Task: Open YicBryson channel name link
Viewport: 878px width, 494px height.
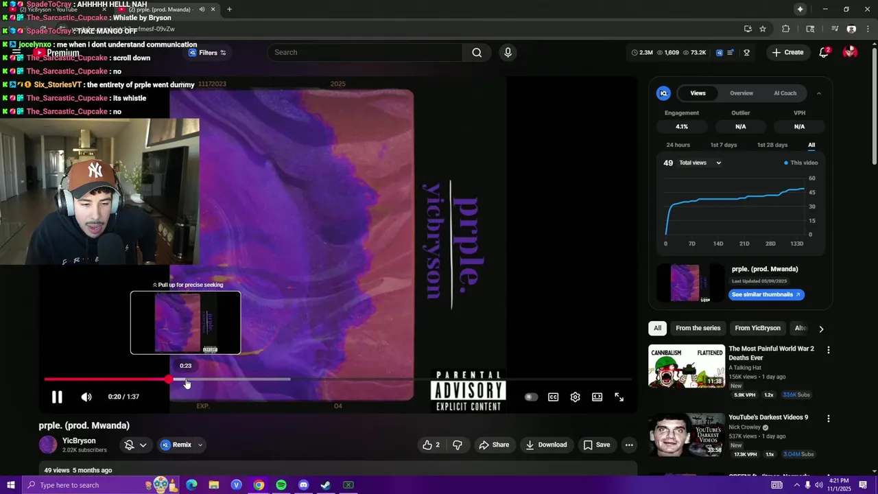Action: 79,440
